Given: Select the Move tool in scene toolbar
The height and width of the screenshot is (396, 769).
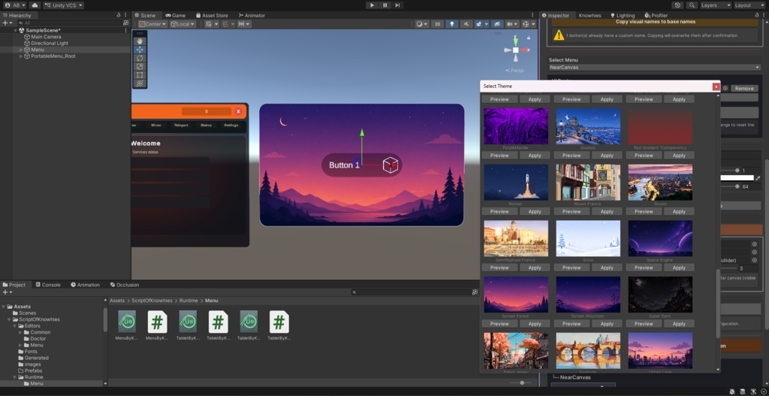Looking at the screenshot, I should [140, 50].
